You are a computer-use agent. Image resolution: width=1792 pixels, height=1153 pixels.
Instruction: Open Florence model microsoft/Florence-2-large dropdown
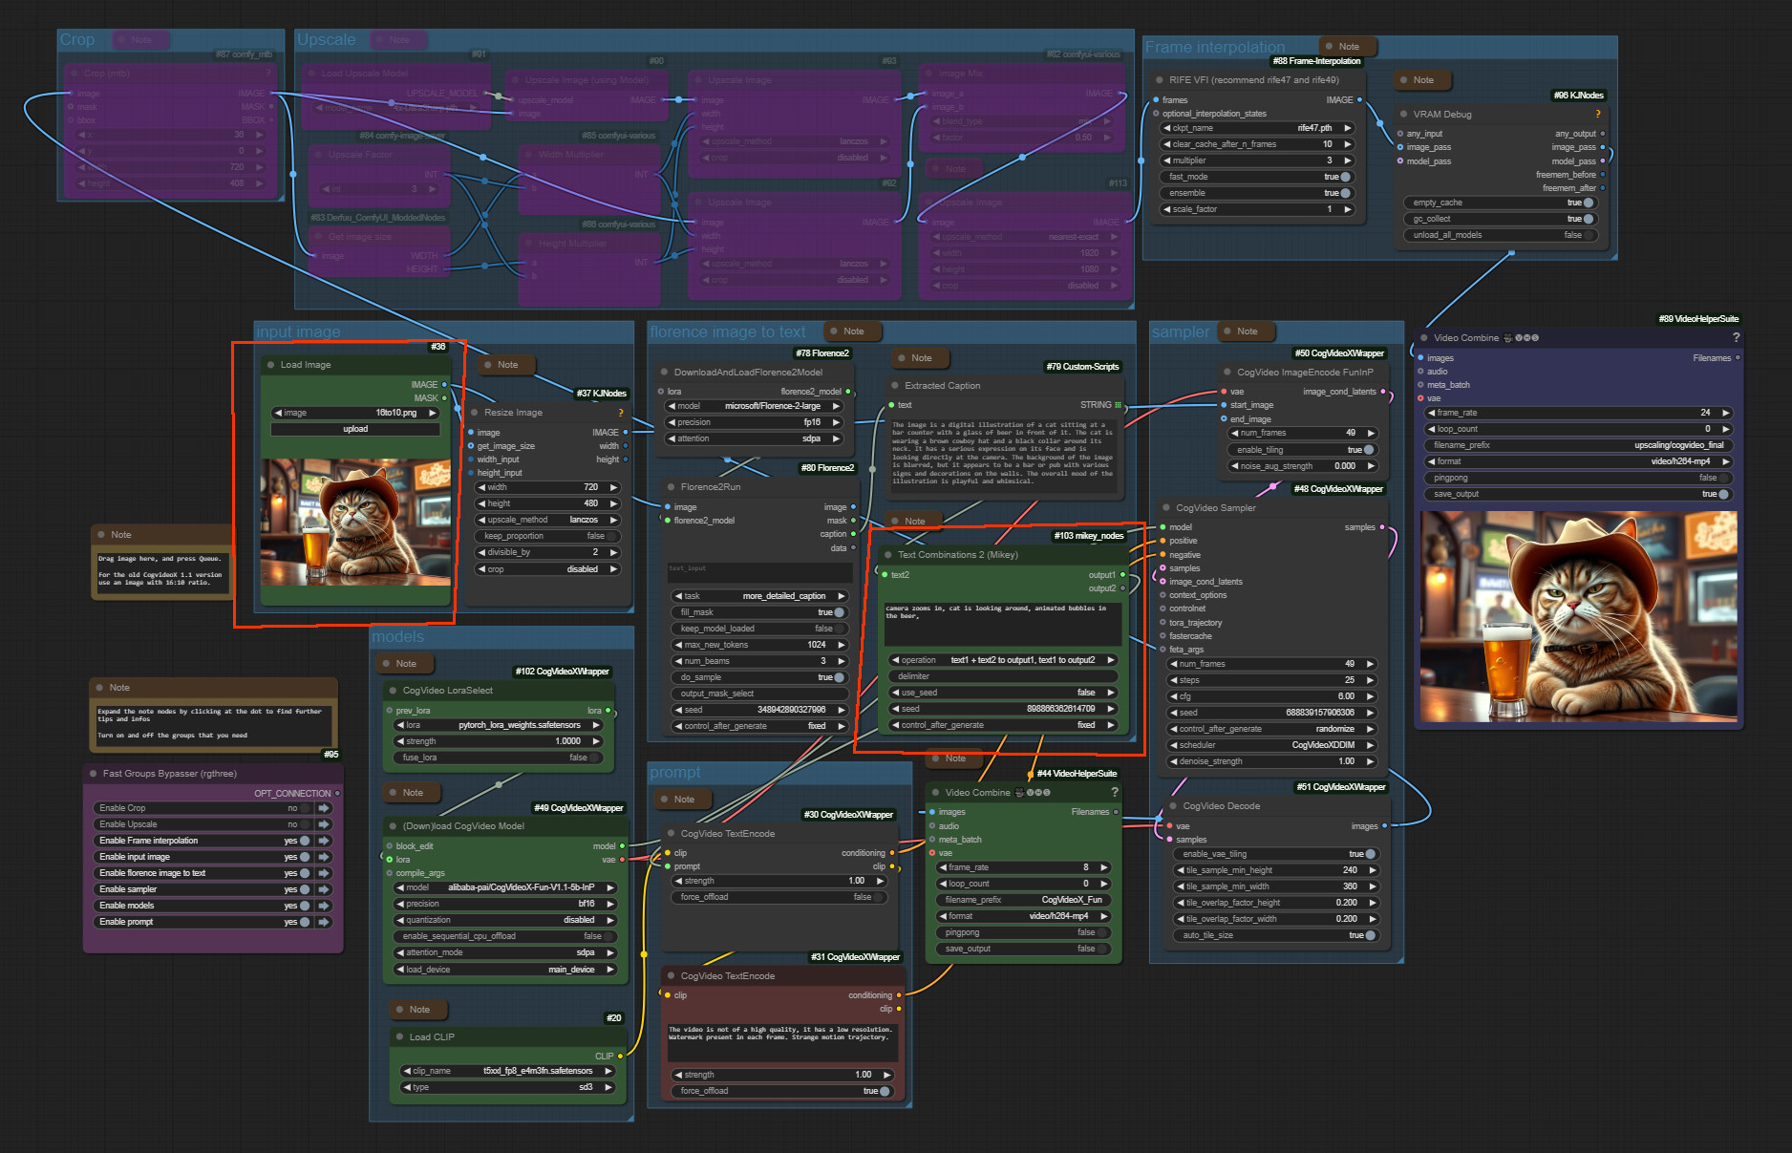pyautogui.click(x=754, y=406)
